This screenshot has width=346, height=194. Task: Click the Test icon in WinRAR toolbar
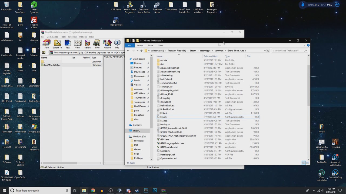click(x=68, y=44)
